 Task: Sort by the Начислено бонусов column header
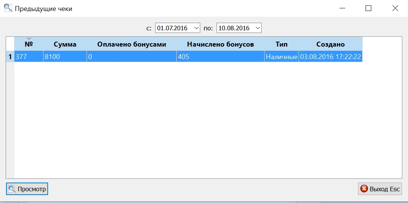click(220, 44)
